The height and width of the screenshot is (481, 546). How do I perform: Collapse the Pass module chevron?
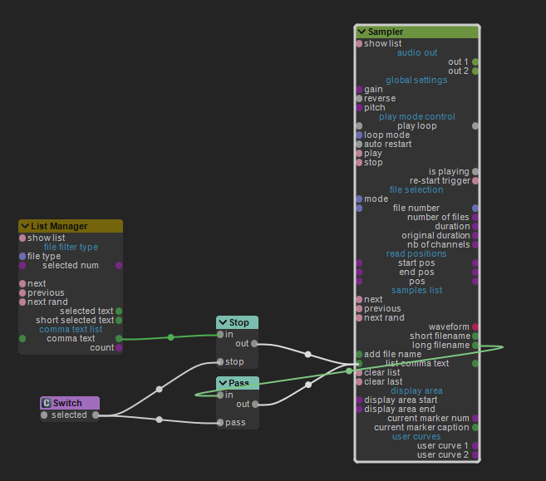[x=223, y=384]
